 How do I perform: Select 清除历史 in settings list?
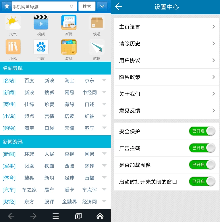(167, 43)
